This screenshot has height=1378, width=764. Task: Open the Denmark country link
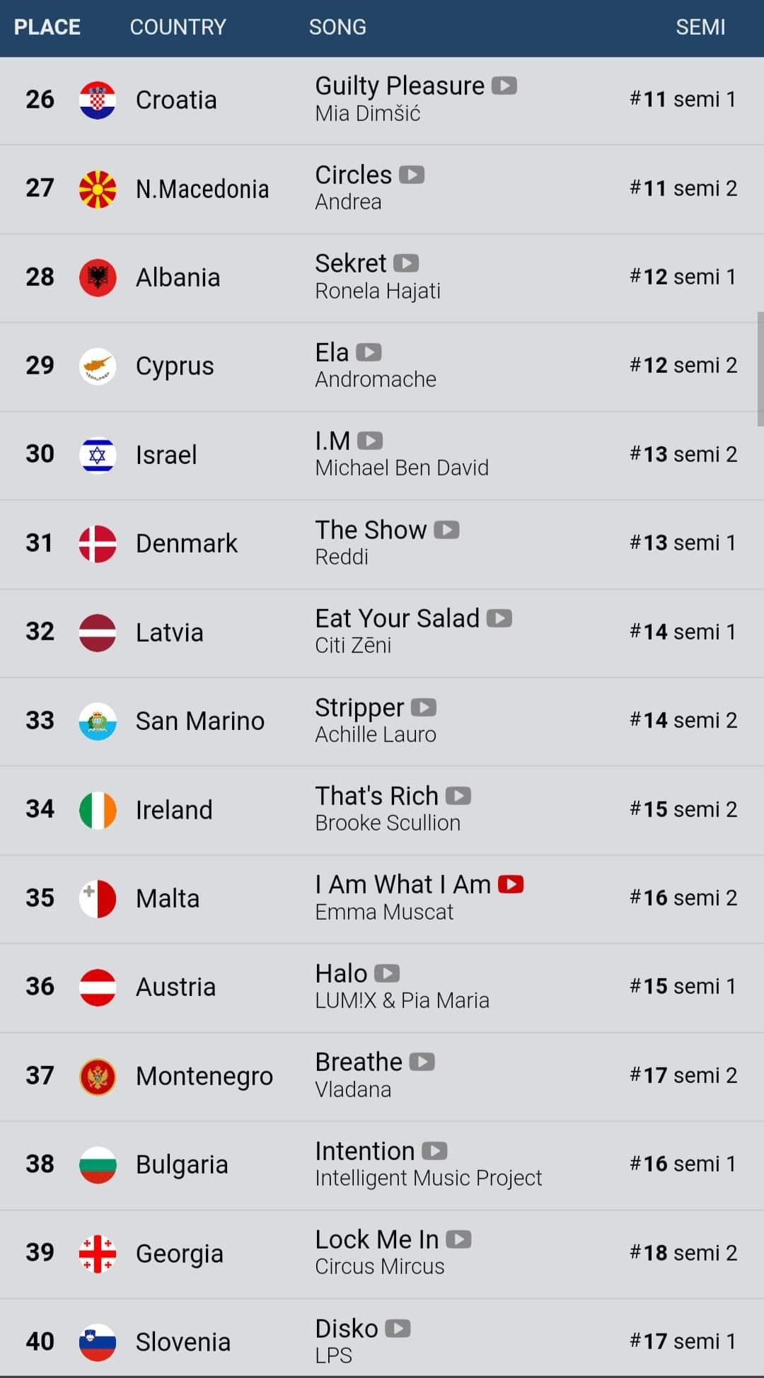pyautogui.click(x=187, y=543)
